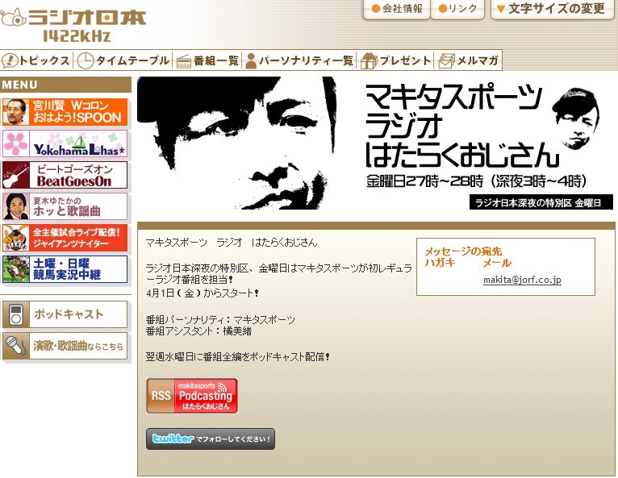Select the BeatGoesOn guitar banner
Screen dimensions: 618x478
pos(65,175)
